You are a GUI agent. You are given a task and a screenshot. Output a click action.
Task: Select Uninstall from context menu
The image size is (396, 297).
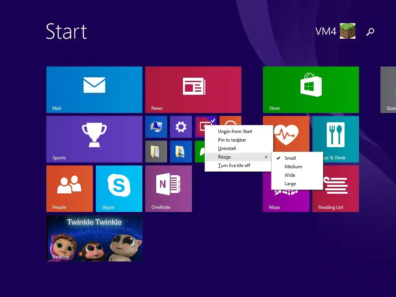click(x=239, y=148)
